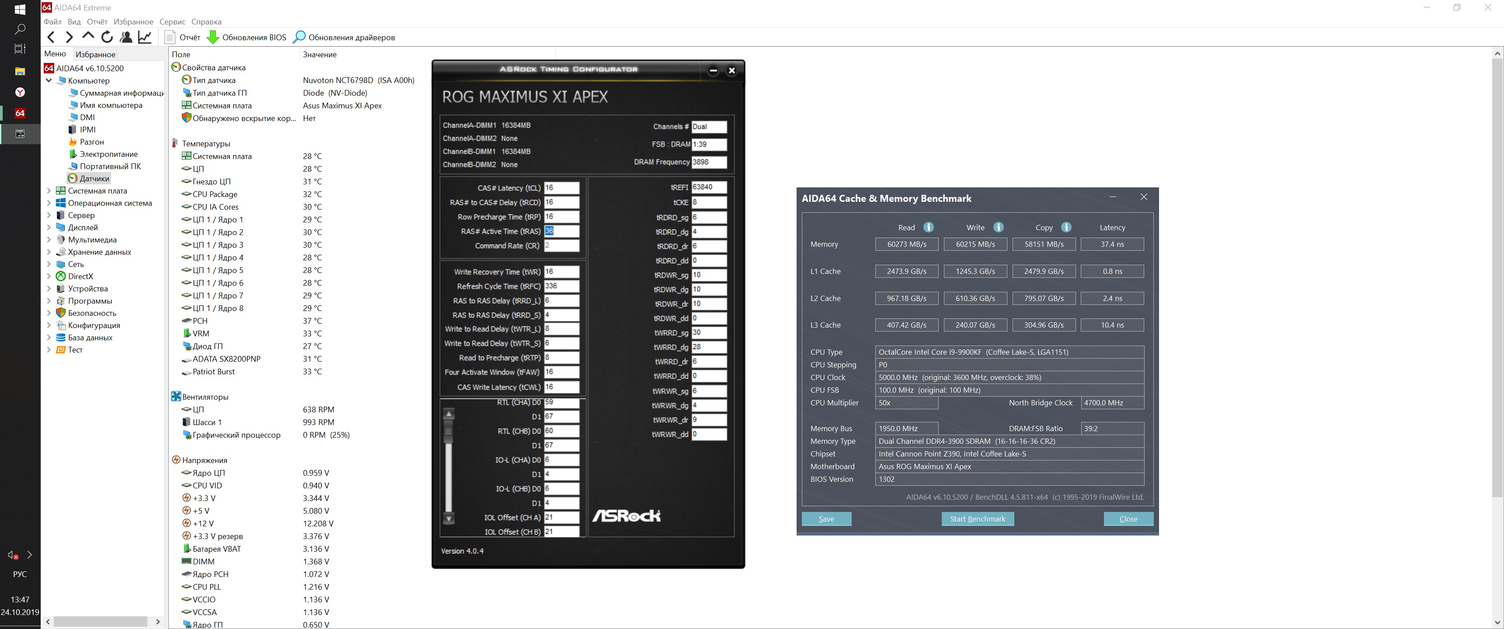Select Датчики in the tree
The image size is (1504, 629).
point(94,179)
